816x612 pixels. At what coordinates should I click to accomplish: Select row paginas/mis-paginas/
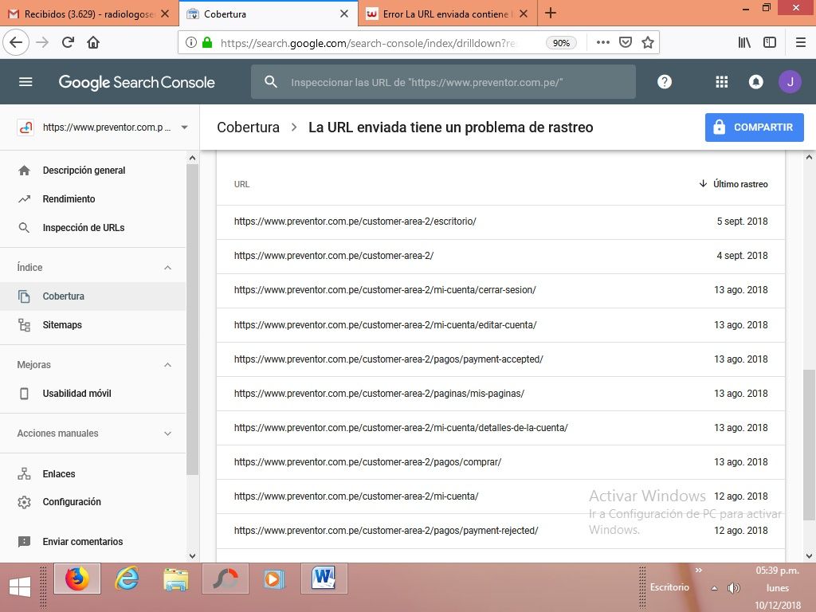[x=500, y=394]
